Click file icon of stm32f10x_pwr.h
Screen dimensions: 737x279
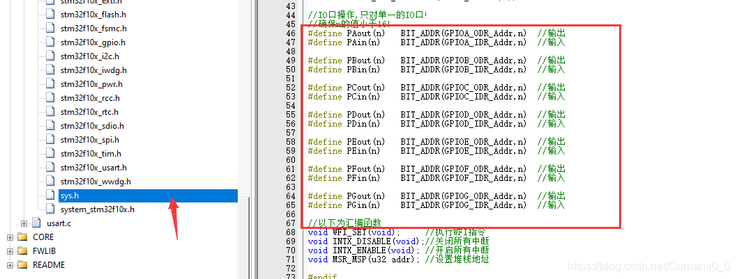point(50,84)
